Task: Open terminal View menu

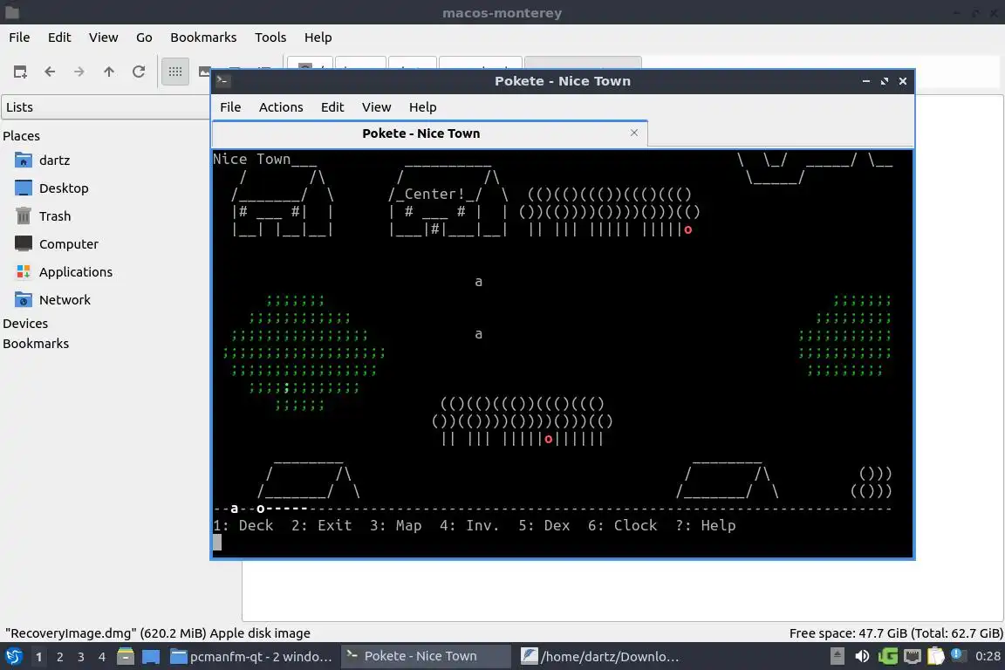Action: (376, 107)
